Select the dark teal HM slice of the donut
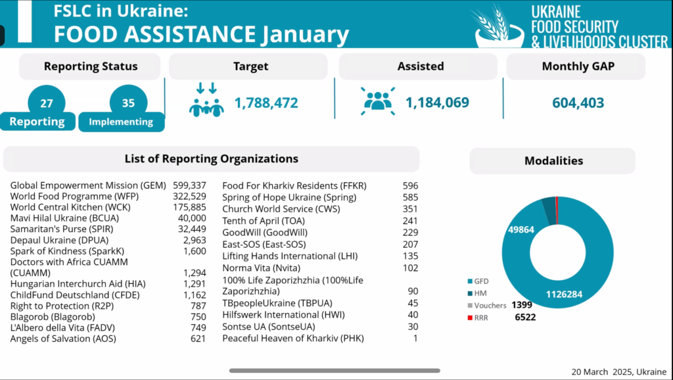 549,211
